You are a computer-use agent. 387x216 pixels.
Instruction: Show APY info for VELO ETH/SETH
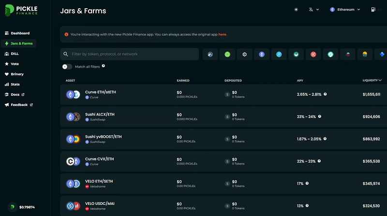pyautogui.click(x=307, y=183)
